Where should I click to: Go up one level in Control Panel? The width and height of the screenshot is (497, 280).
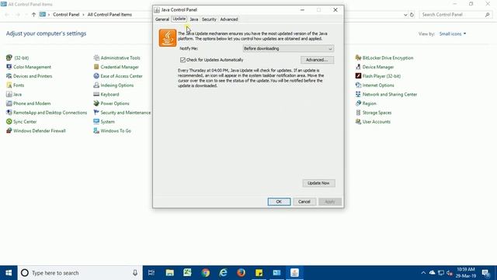pyautogui.click(x=33, y=15)
